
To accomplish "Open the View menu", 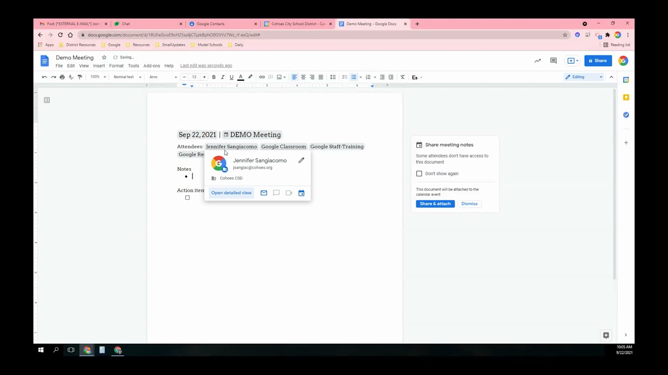I will [x=84, y=66].
